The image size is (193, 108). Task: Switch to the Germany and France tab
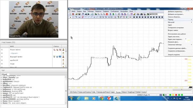(x=103, y=92)
